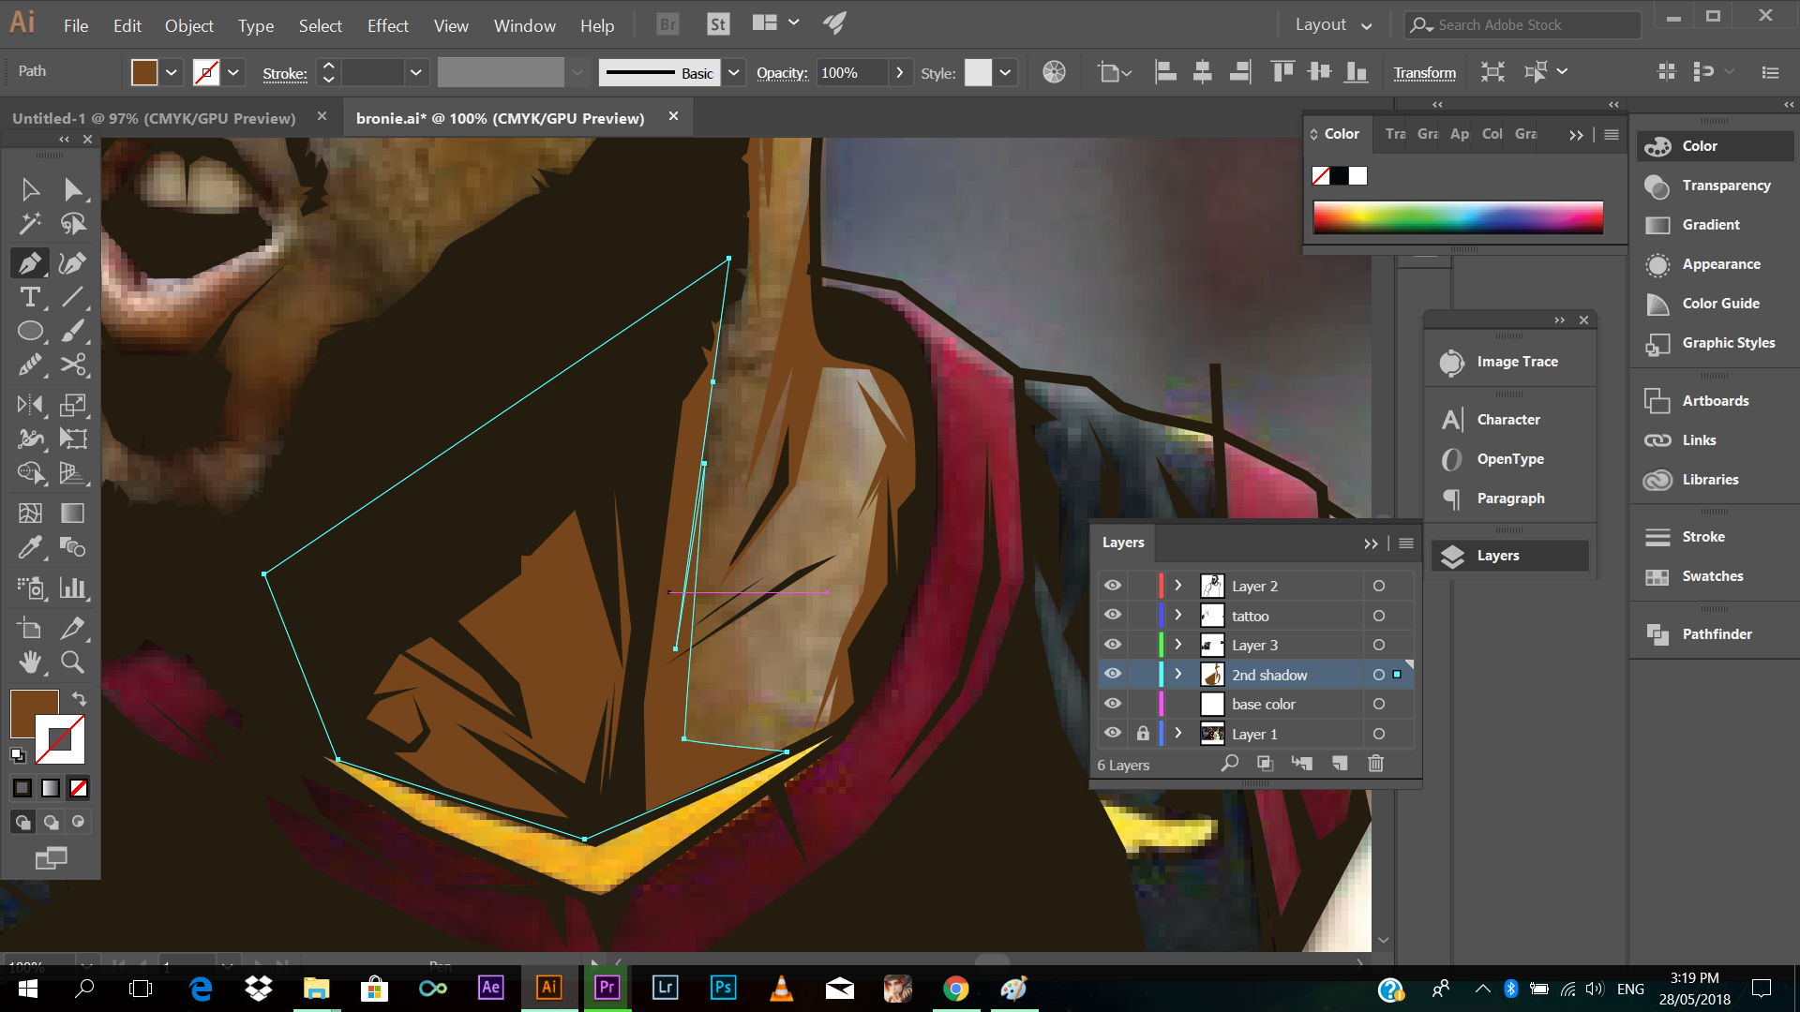Expand the 2nd shadow layer
The height and width of the screenshot is (1012, 1800).
tap(1178, 675)
